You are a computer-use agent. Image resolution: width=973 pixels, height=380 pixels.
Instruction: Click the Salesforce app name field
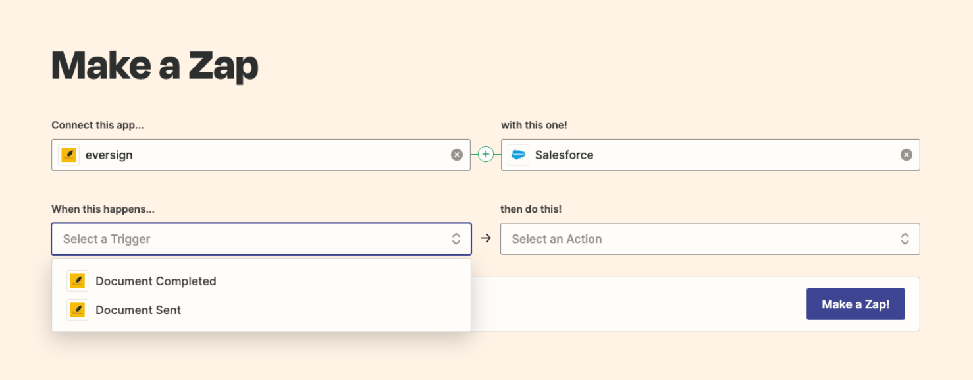pos(711,155)
